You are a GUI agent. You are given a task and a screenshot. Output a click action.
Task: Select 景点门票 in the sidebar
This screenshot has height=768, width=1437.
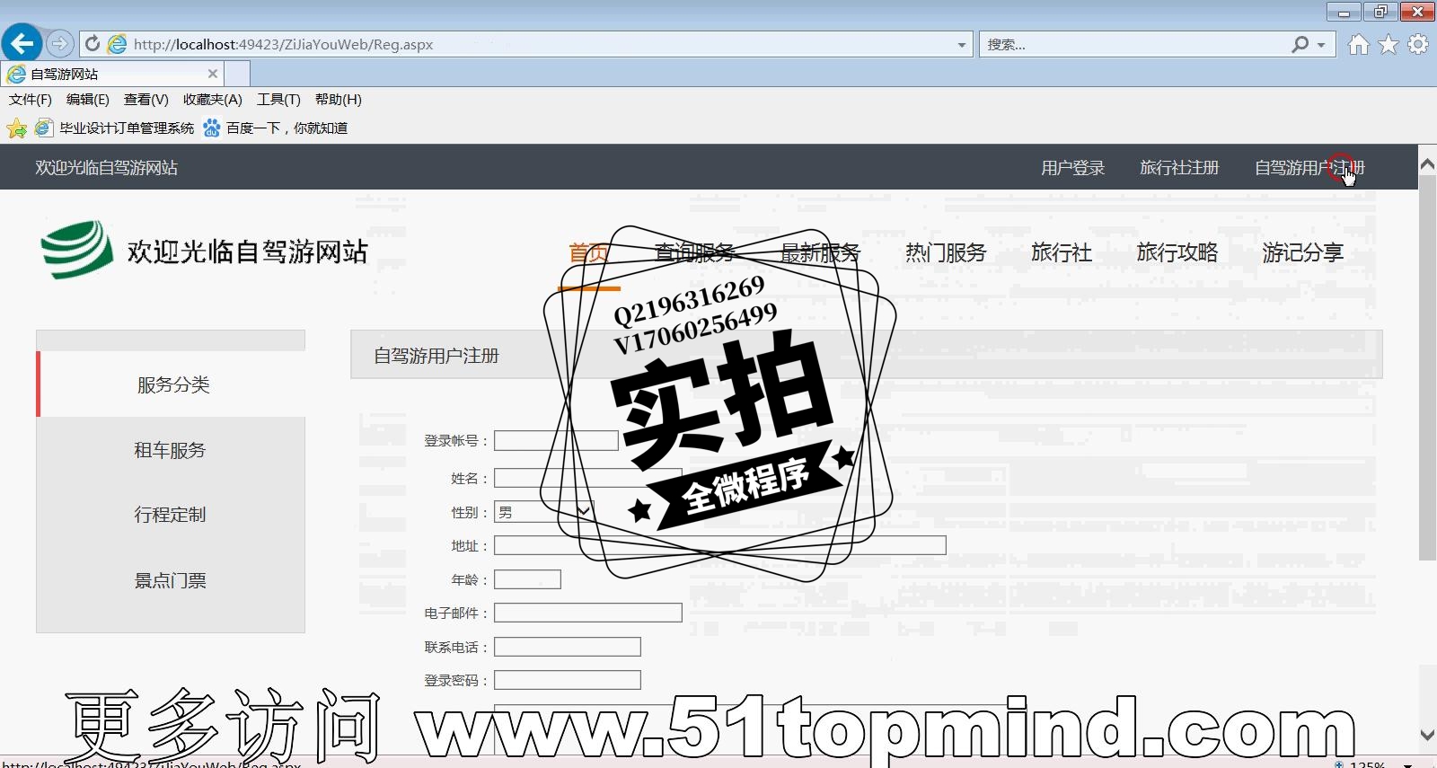point(171,581)
